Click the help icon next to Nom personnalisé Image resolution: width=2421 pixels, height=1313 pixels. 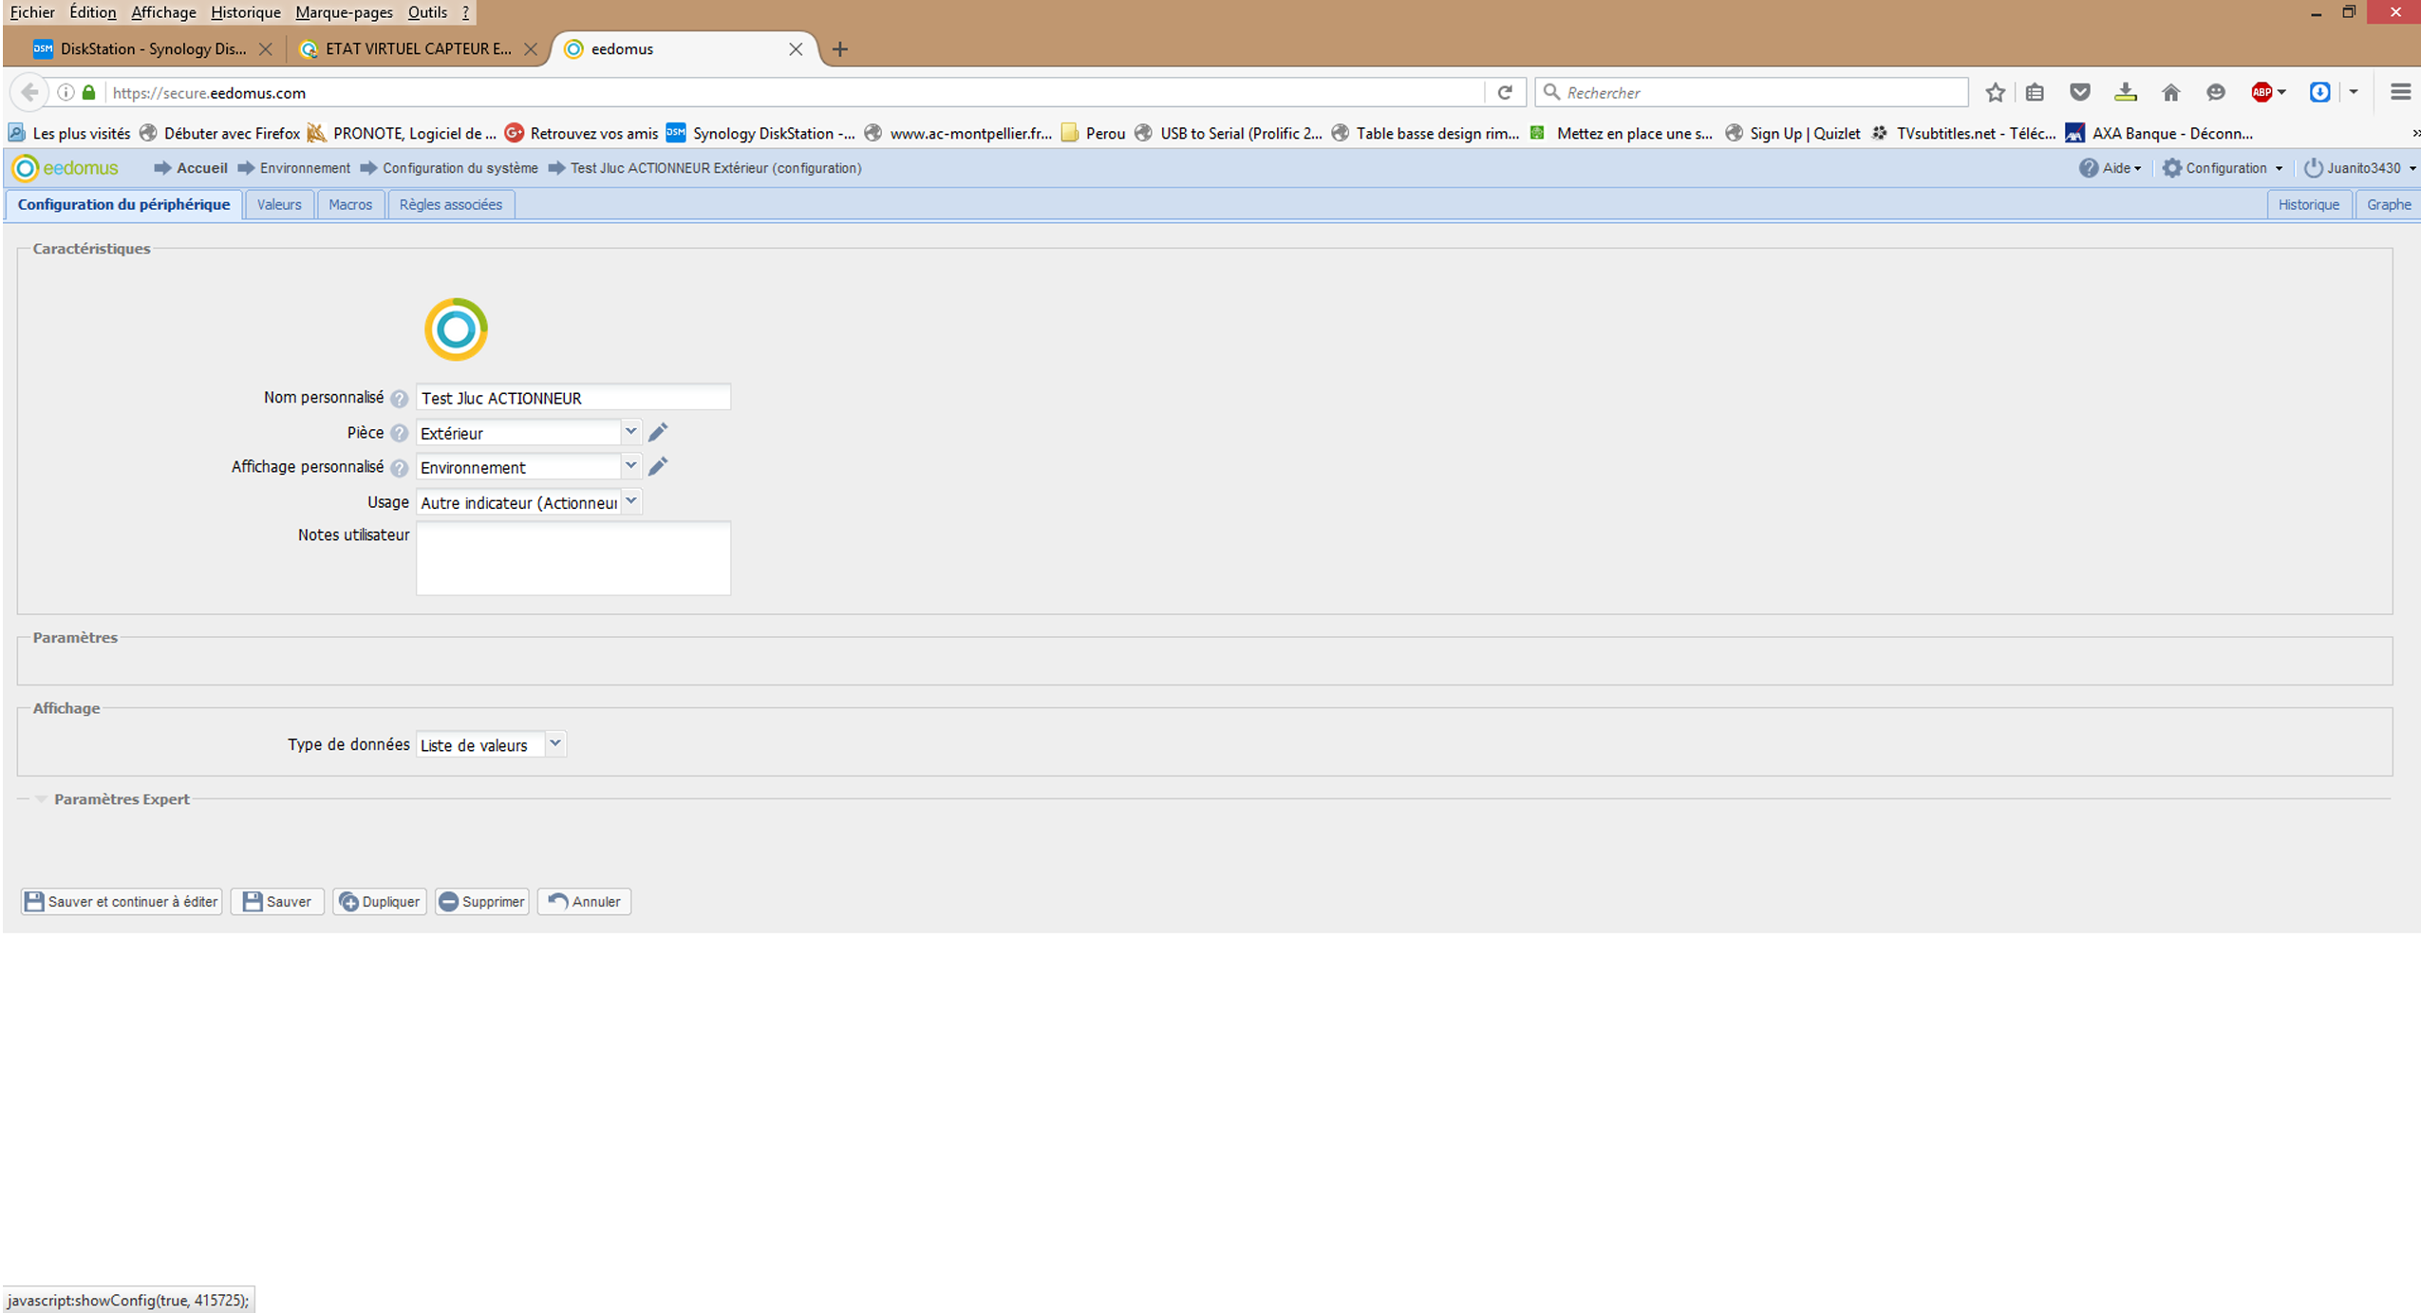click(x=400, y=399)
